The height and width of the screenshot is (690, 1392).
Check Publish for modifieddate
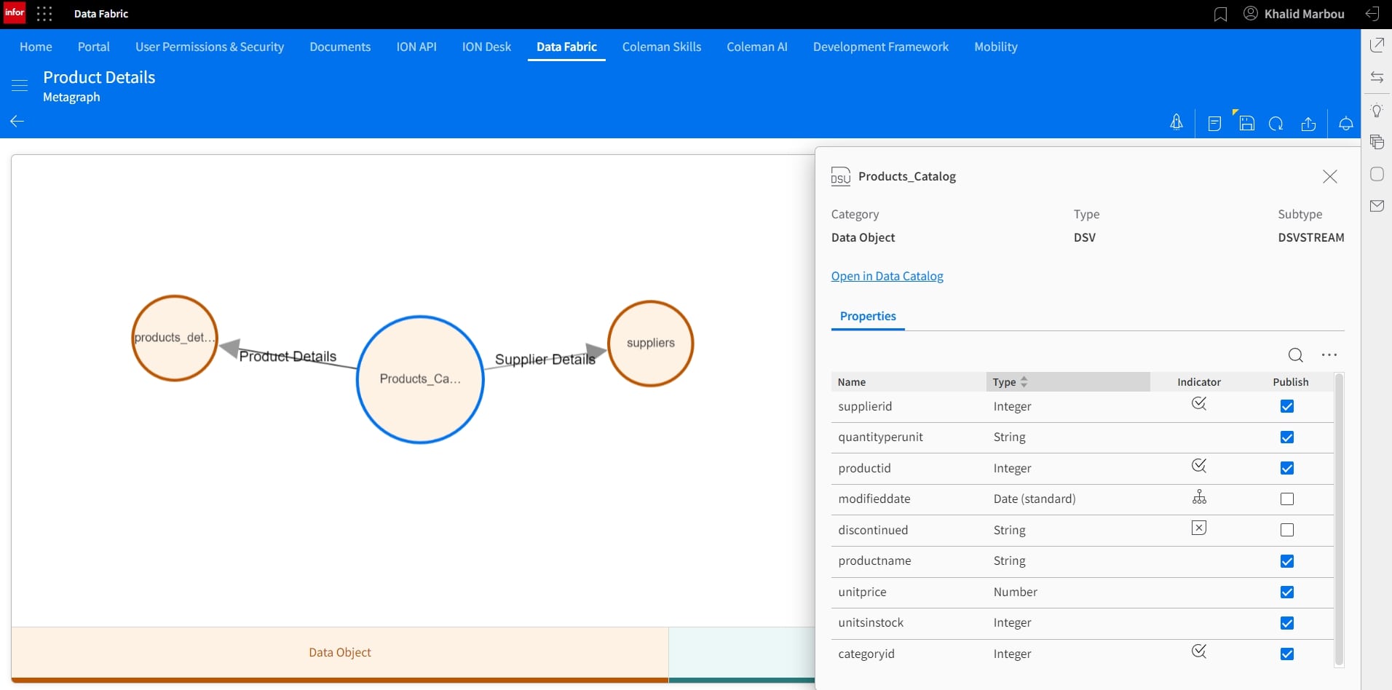(x=1287, y=499)
